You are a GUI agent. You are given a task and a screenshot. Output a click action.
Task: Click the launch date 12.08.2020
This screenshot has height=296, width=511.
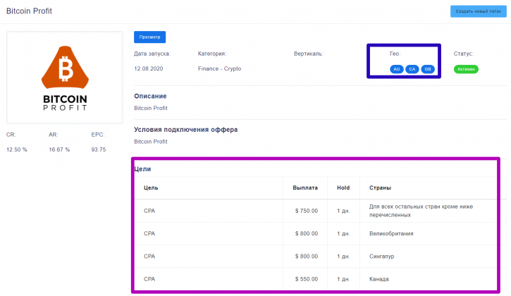148,69
